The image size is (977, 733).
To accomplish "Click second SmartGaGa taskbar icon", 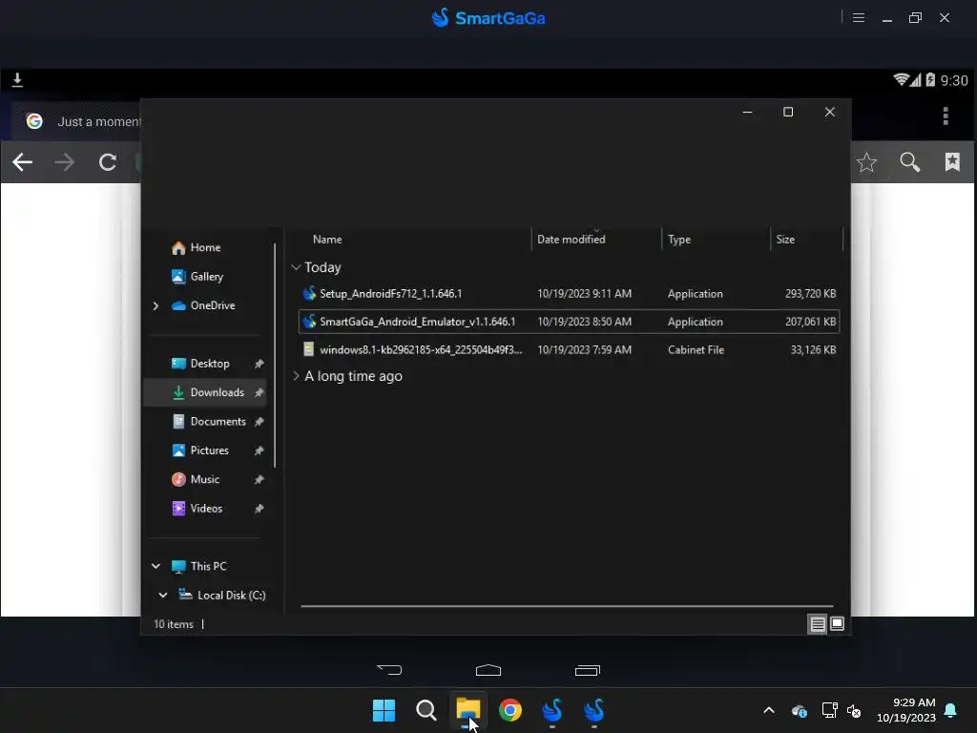I will point(593,710).
